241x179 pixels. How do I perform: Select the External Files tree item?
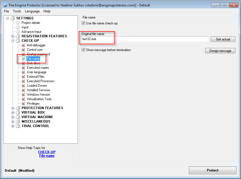click(36, 77)
